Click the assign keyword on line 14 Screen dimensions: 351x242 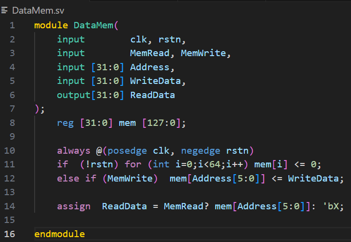pos(73,206)
